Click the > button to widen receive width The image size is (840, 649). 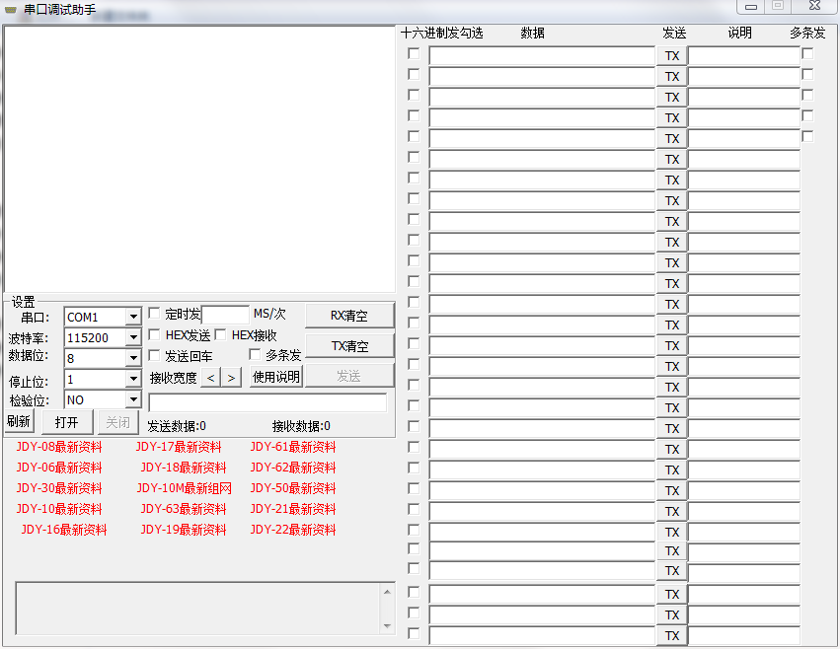point(231,377)
